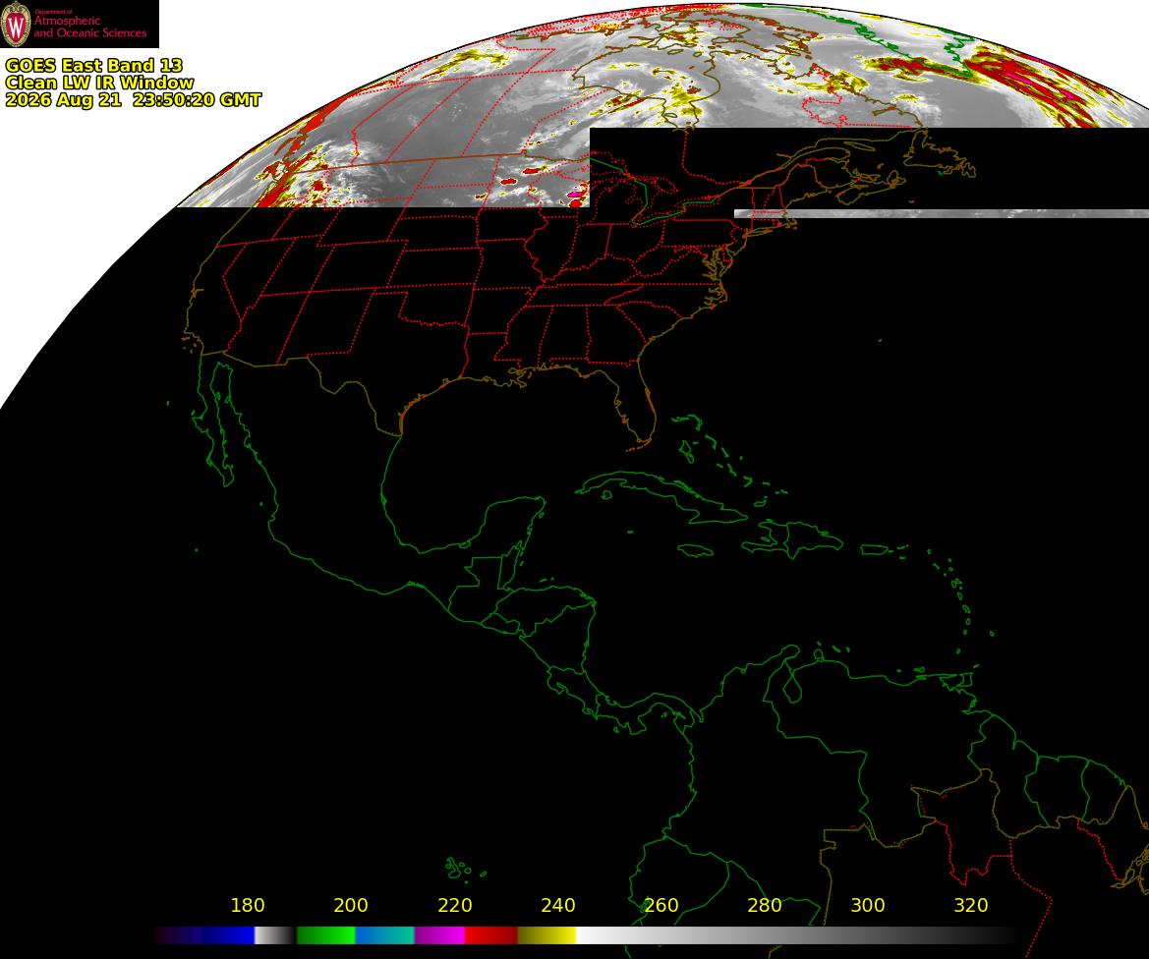This screenshot has height=959, width=1149.
Task: Pick the green segment of the color bar
Action: click(x=325, y=934)
